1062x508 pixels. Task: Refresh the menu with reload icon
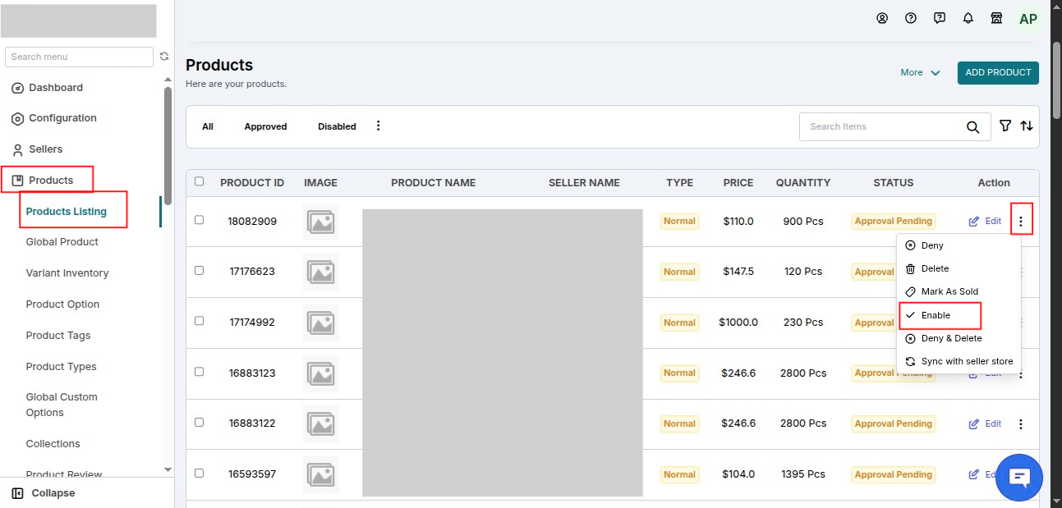click(164, 57)
